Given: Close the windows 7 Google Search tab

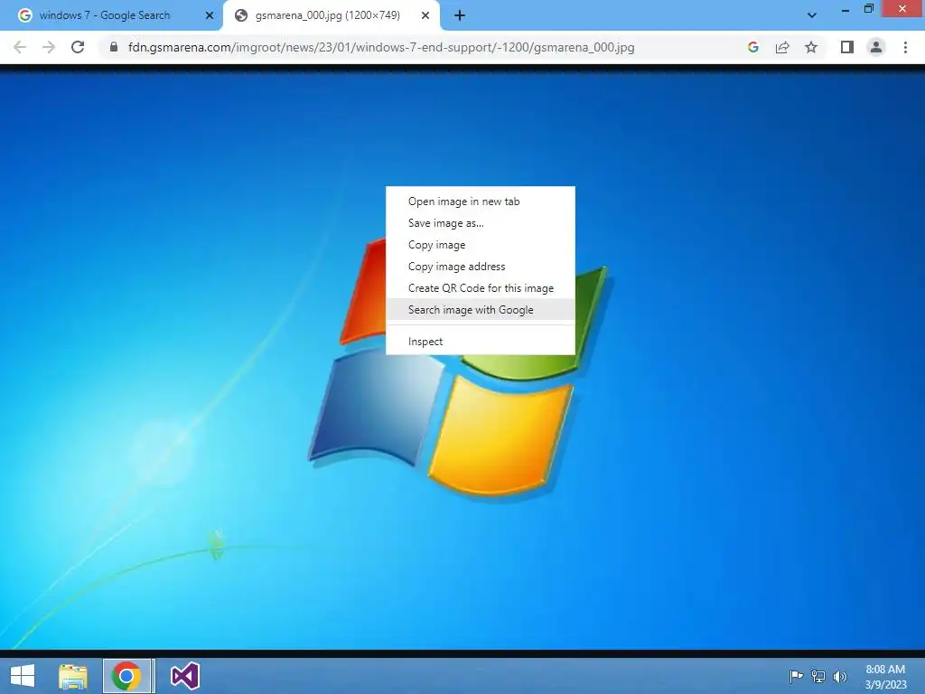Looking at the screenshot, I should (210, 16).
